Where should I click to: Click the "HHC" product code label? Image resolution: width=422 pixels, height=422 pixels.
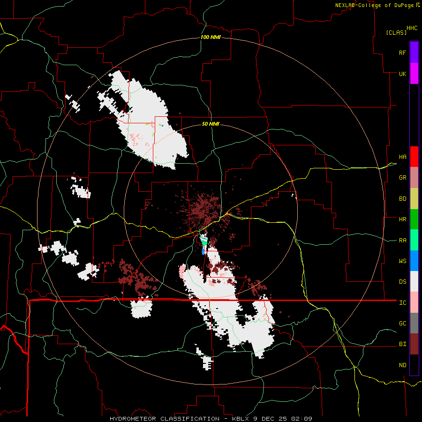(x=412, y=28)
